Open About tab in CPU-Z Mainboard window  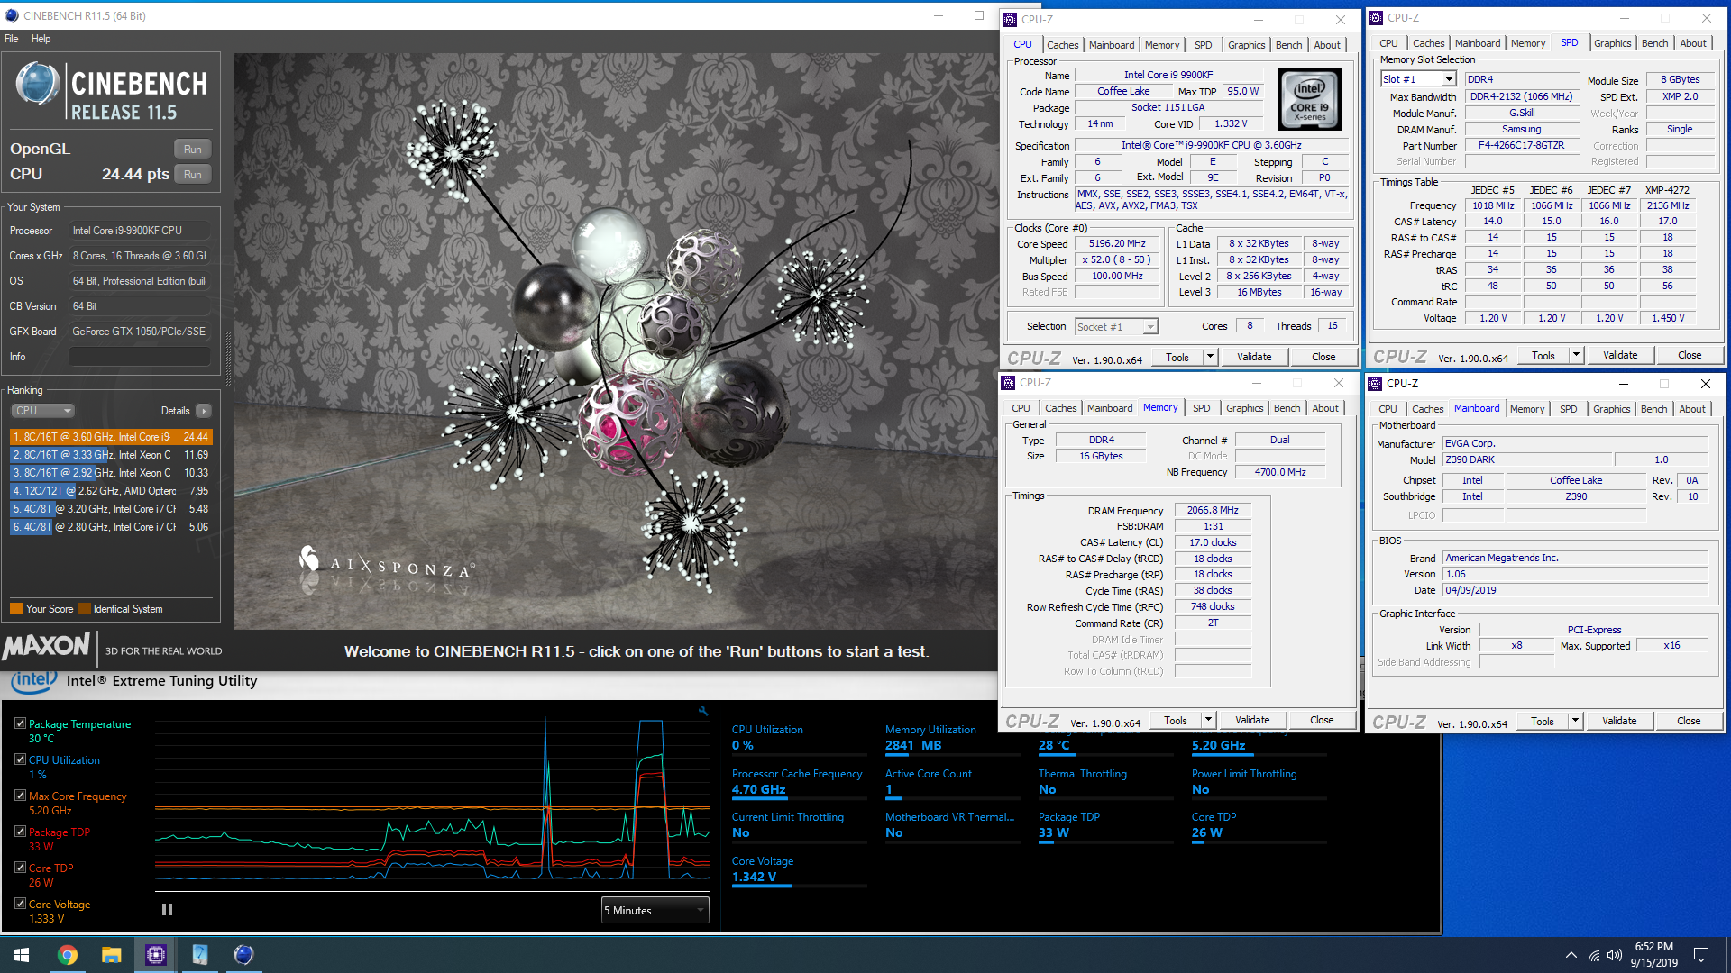(x=1692, y=409)
